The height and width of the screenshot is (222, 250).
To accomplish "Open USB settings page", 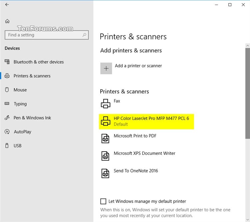I will [17, 146].
